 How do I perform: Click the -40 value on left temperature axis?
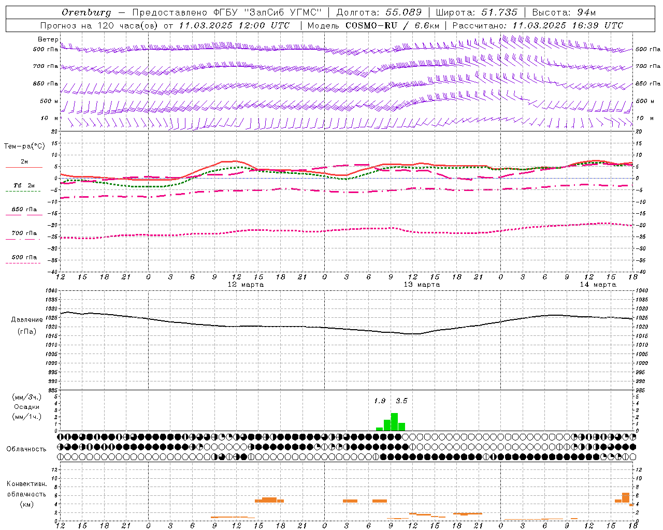point(53,272)
